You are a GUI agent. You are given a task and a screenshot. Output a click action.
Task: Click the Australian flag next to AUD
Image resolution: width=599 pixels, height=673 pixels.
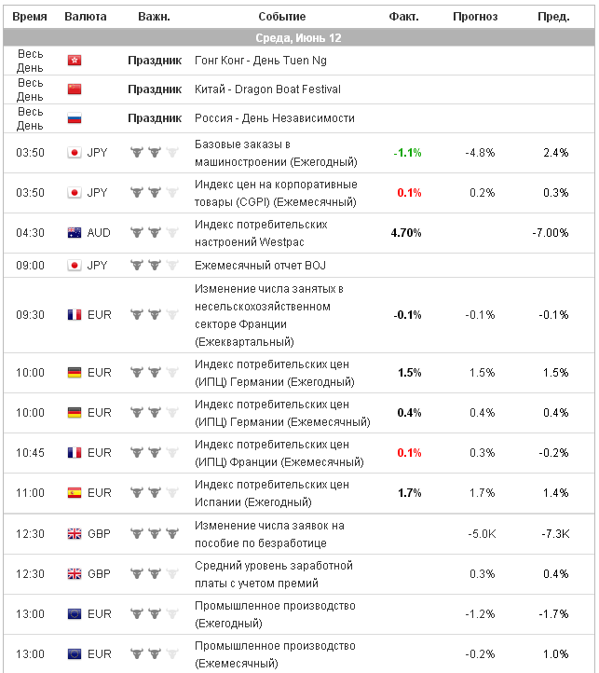(x=75, y=233)
